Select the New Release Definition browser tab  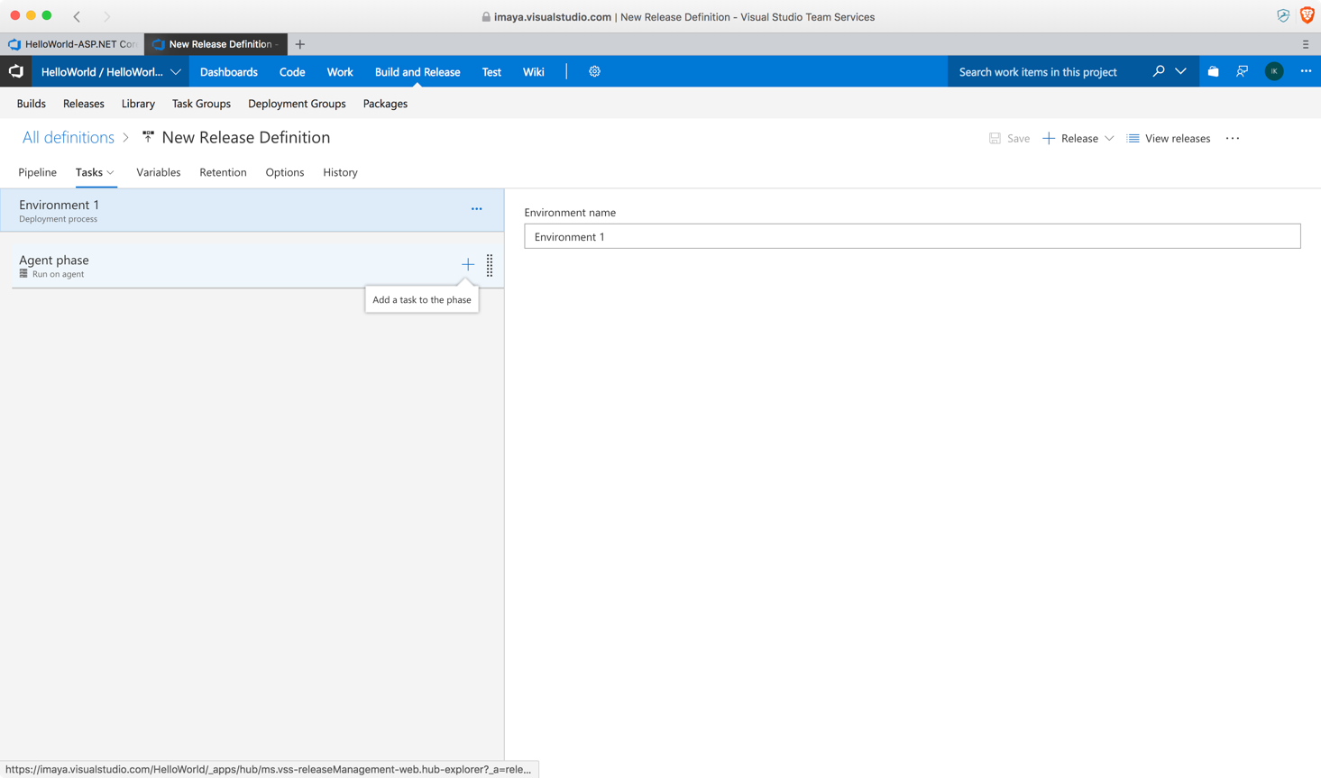tap(216, 44)
